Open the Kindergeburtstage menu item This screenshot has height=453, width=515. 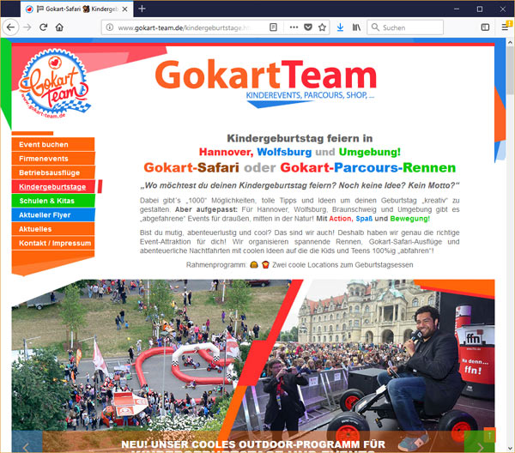53,187
